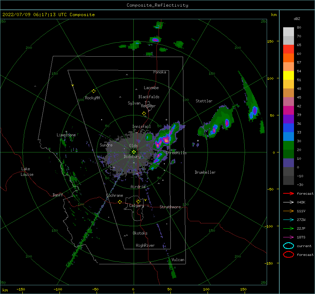The image size is (315, 294).
Task: Click the dark gray swatch at -10 dBZ
Action: pyautogui.click(x=288, y=180)
